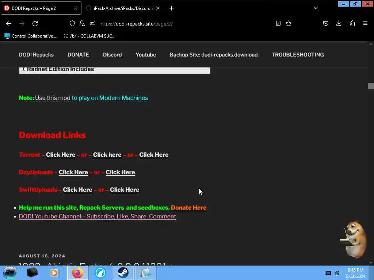Image resolution: width=374 pixels, height=280 pixels.
Task: Click first SwiftUploads 'Click Here' link
Action: [x=77, y=190]
